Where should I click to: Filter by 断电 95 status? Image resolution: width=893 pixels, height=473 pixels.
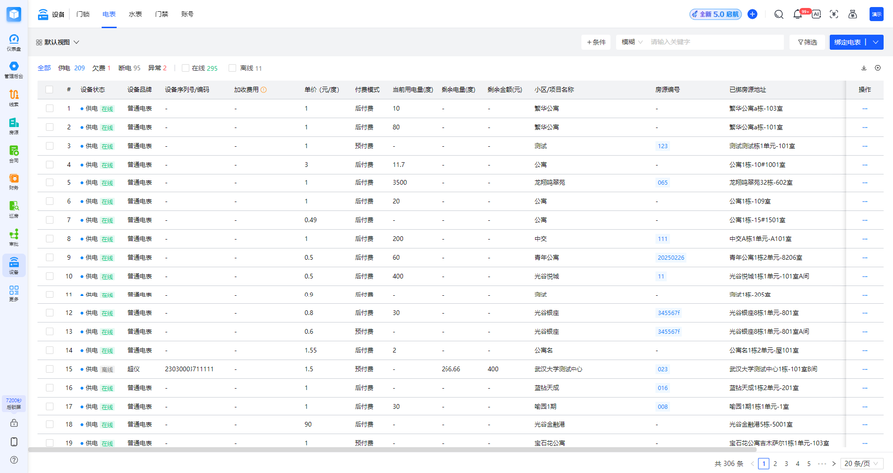coord(129,68)
